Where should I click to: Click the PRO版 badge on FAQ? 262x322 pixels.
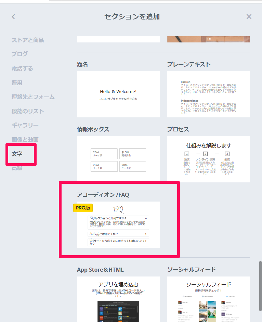click(x=83, y=208)
